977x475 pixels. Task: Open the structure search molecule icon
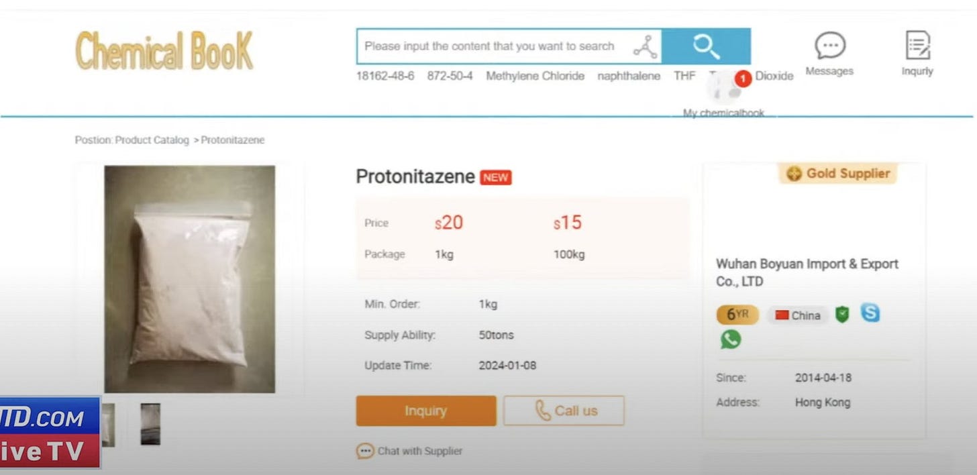click(646, 47)
